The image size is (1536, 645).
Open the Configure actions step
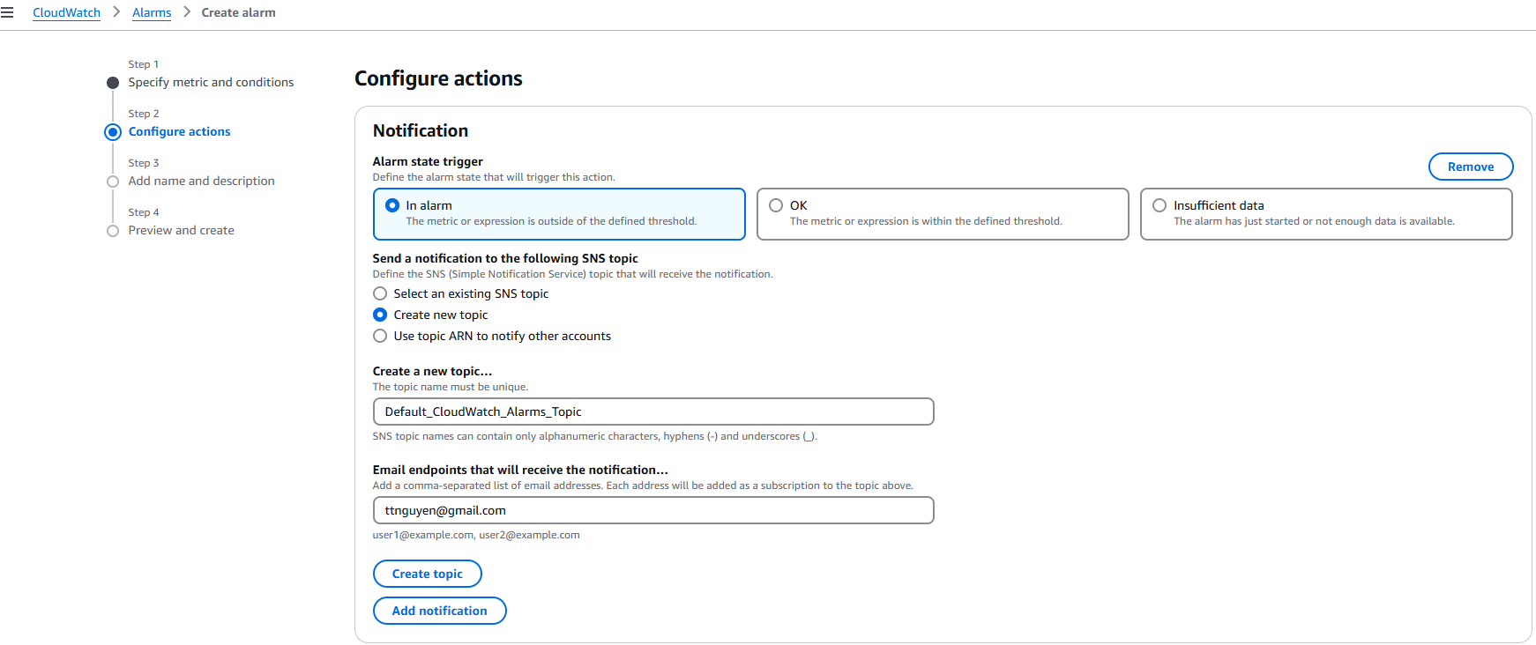pyautogui.click(x=179, y=131)
